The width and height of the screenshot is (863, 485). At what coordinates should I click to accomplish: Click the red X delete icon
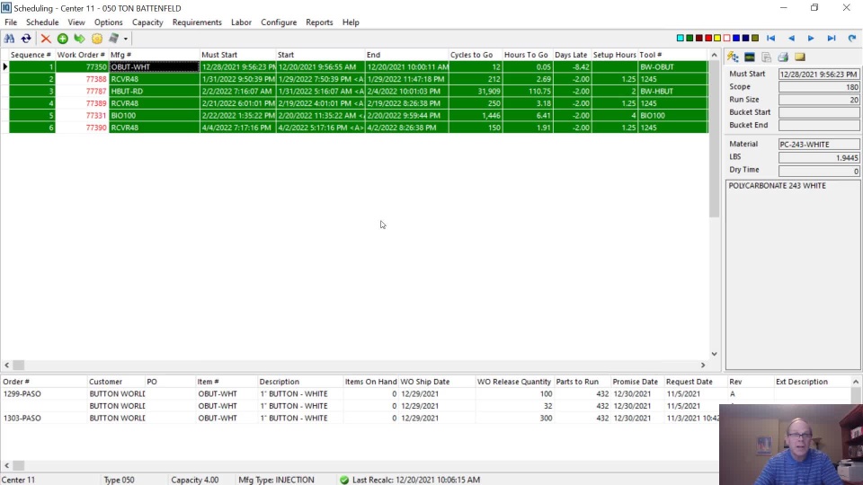(x=46, y=39)
